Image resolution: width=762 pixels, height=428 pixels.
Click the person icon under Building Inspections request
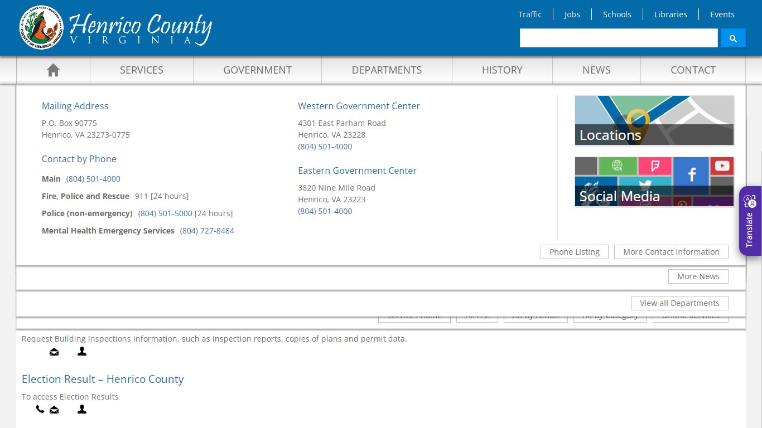82,351
